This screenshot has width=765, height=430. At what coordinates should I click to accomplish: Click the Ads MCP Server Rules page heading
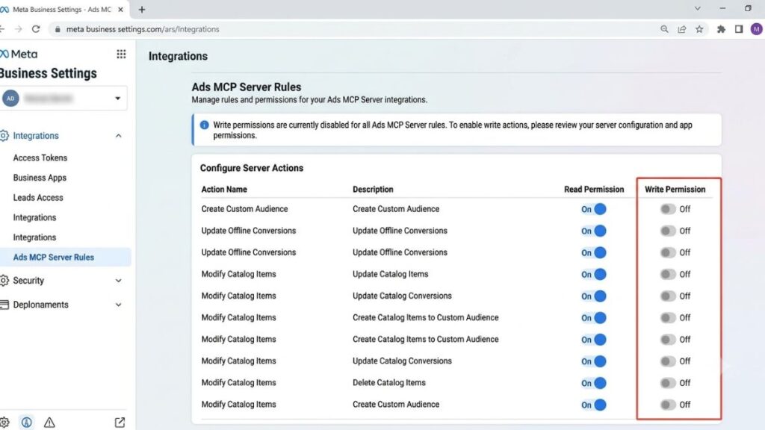click(x=246, y=87)
